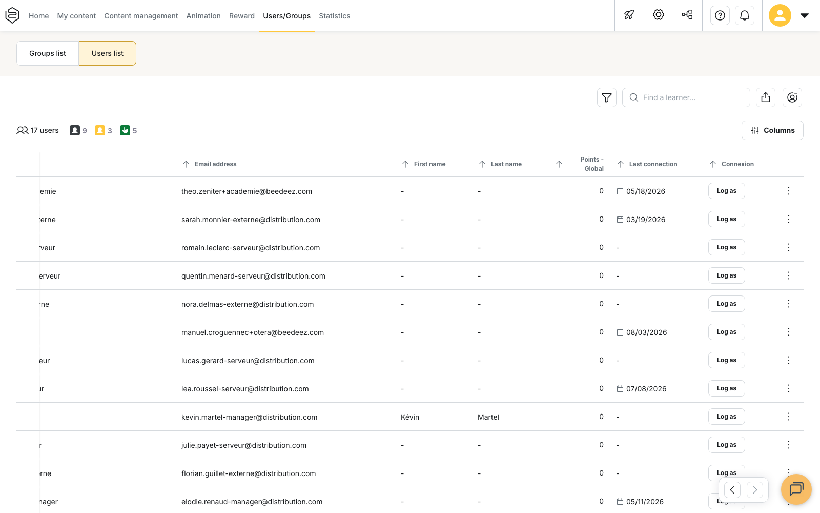Screen dimensions: 820x513
Task: Open the filter funnel icon
Action: pos(607,97)
